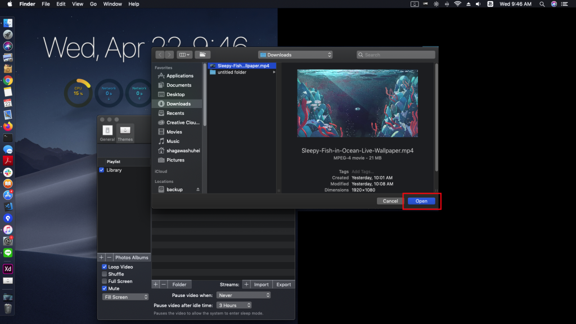576x324 pixels.
Task: Toggle the Library playlist checkbox
Action: (102, 170)
